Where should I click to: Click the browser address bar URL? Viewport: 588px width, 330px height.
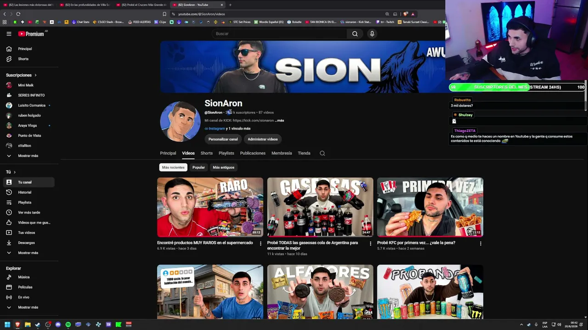[201, 14]
